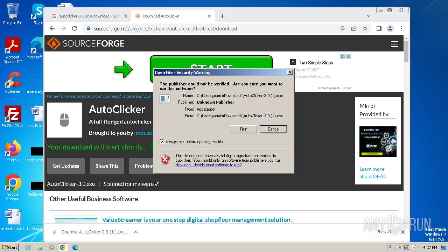Open SourceForge hamburger menu
This screenshot has height=252, width=448.
tap(395, 44)
